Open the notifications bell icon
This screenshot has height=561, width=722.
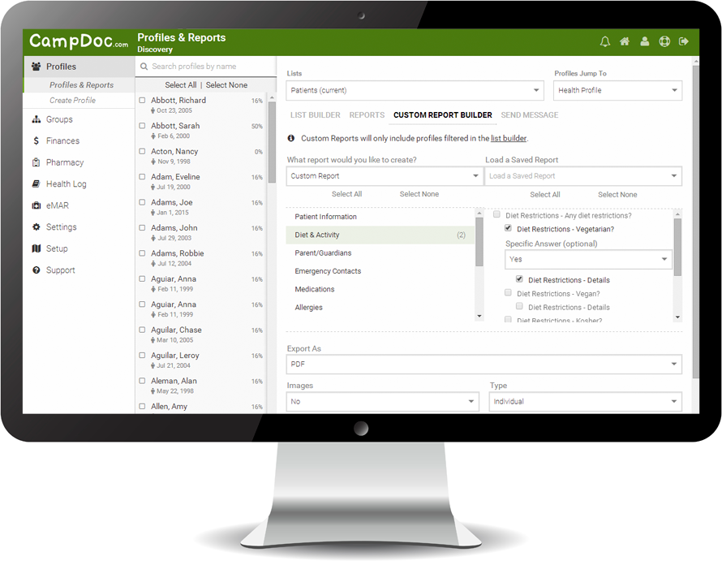click(x=604, y=39)
